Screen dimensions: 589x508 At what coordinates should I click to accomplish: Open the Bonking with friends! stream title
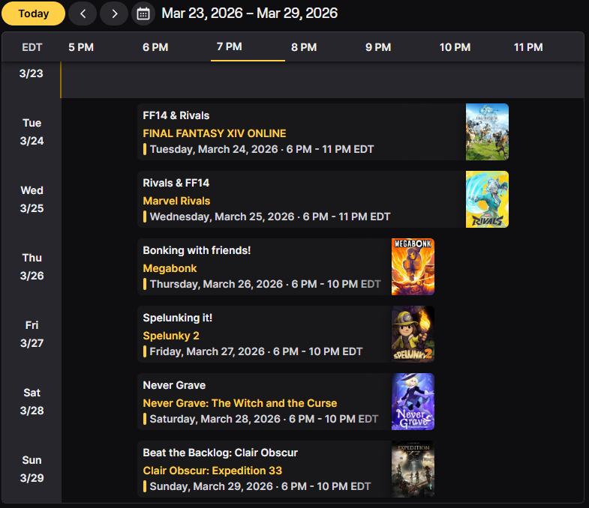tap(197, 250)
